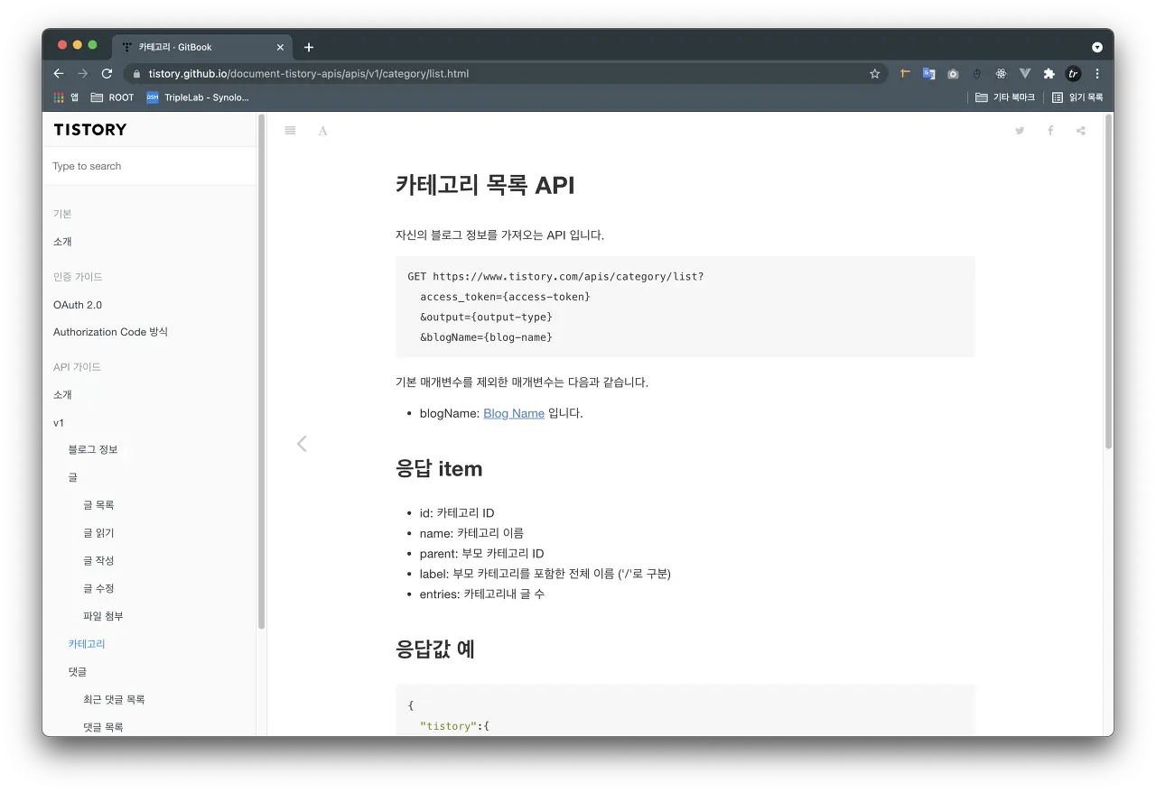Open the tab search dropdown arrow

(x=1097, y=47)
